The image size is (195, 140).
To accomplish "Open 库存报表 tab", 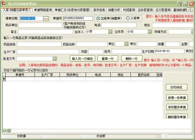I will (100, 10).
